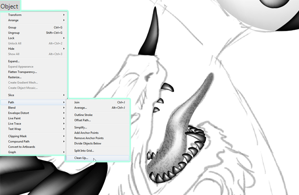This screenshot has height=195, width=299.
Task: Choose Join in the Path submenu
Action: point(98,102)
